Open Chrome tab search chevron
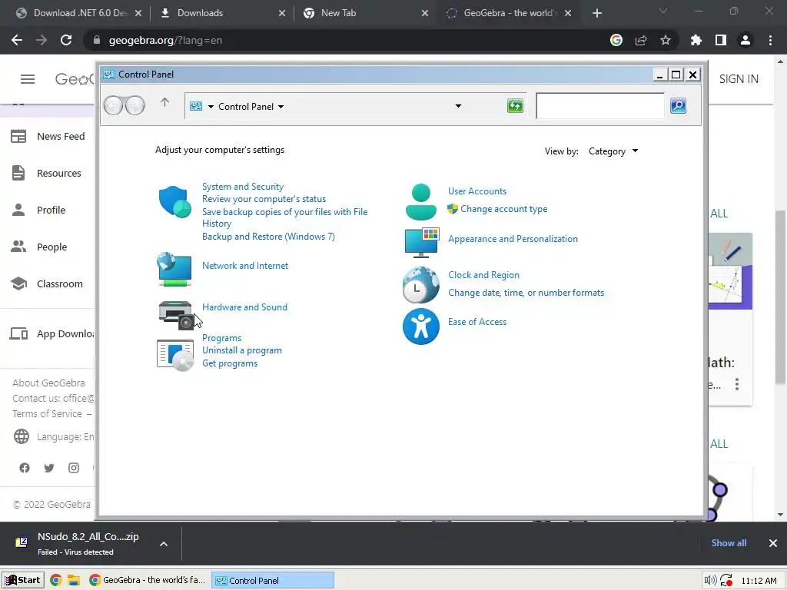Viewport: 787px width, 590px height. click(x=663, y=11)
